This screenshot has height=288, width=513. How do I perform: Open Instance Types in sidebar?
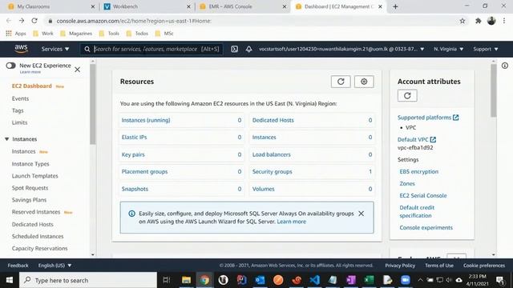30,164
